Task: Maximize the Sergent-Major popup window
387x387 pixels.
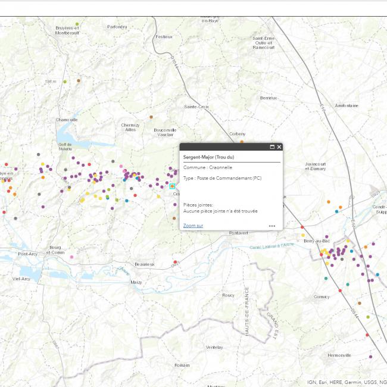Action: point(272,147)
